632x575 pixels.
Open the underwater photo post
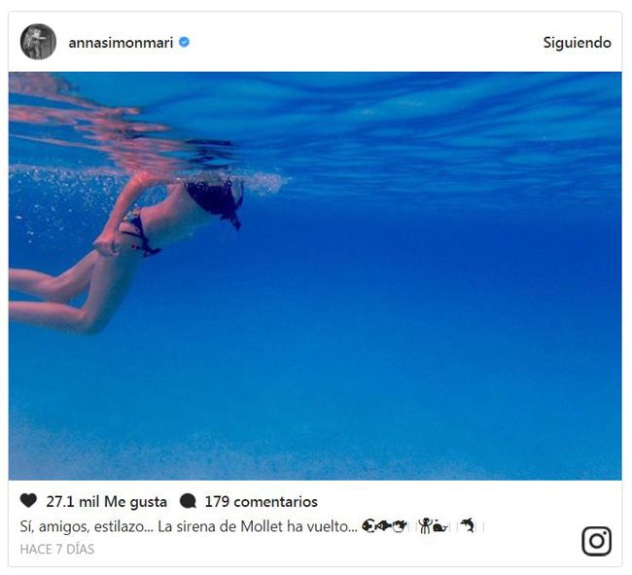coord(315,275)
